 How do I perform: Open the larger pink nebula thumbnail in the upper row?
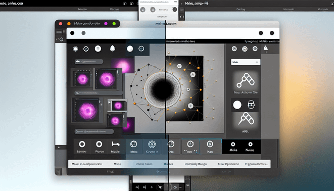click(x=107, y=79)
